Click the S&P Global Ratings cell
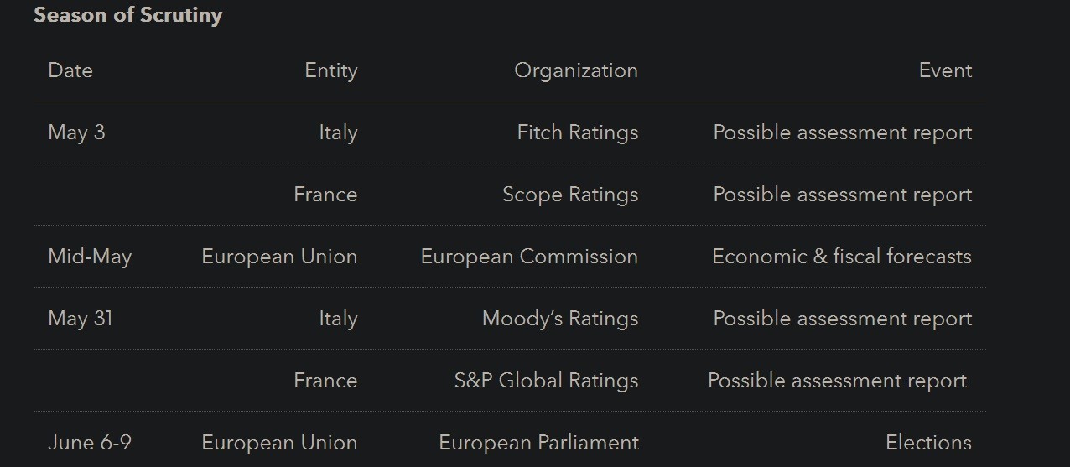1070x467 pixels. pos(546,381)
